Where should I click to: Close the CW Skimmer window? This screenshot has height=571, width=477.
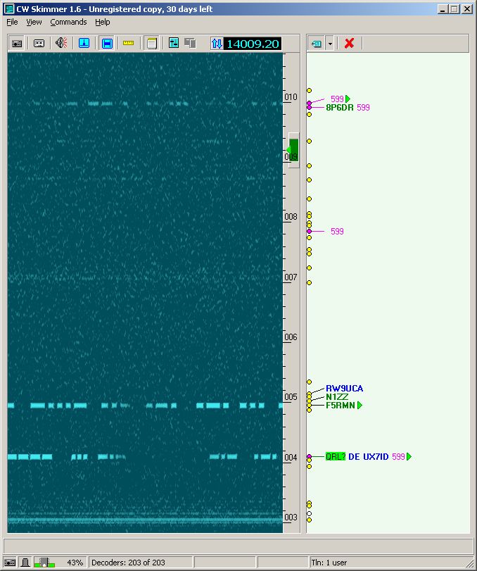pyautogui.click(x=467, y=9)
